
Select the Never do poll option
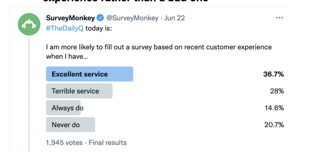70,125
